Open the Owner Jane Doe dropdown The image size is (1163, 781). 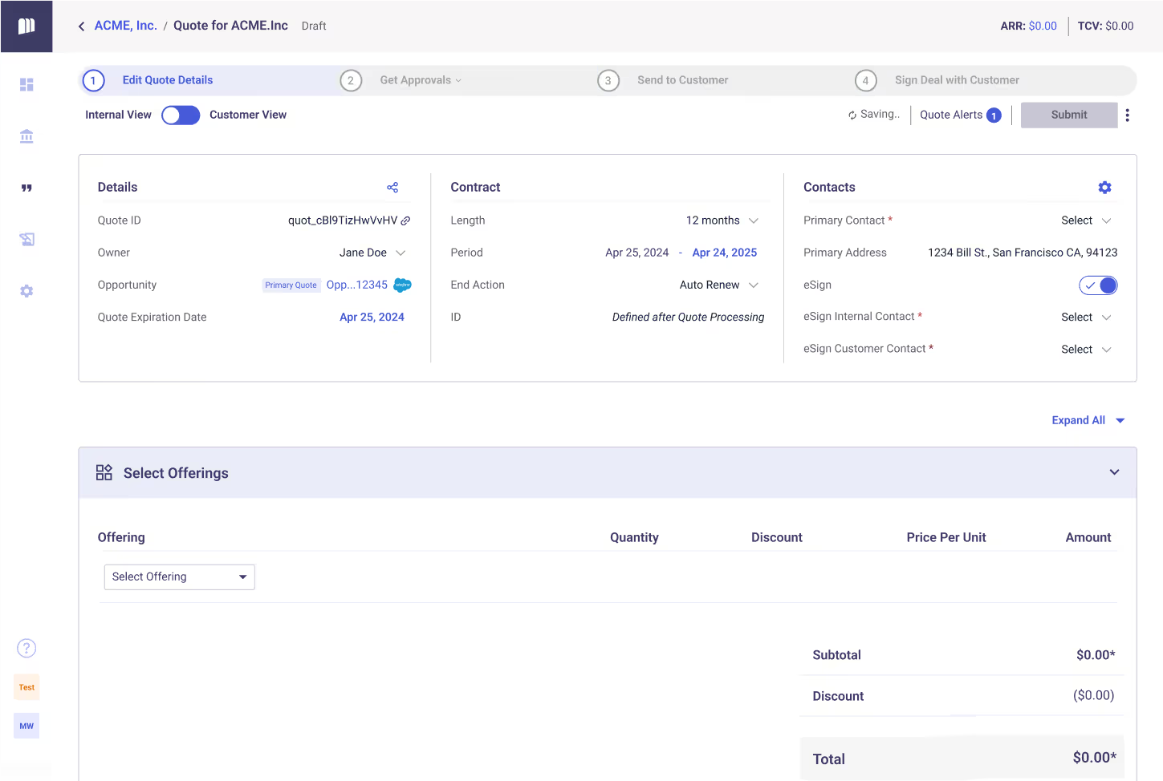pos(372,253)
